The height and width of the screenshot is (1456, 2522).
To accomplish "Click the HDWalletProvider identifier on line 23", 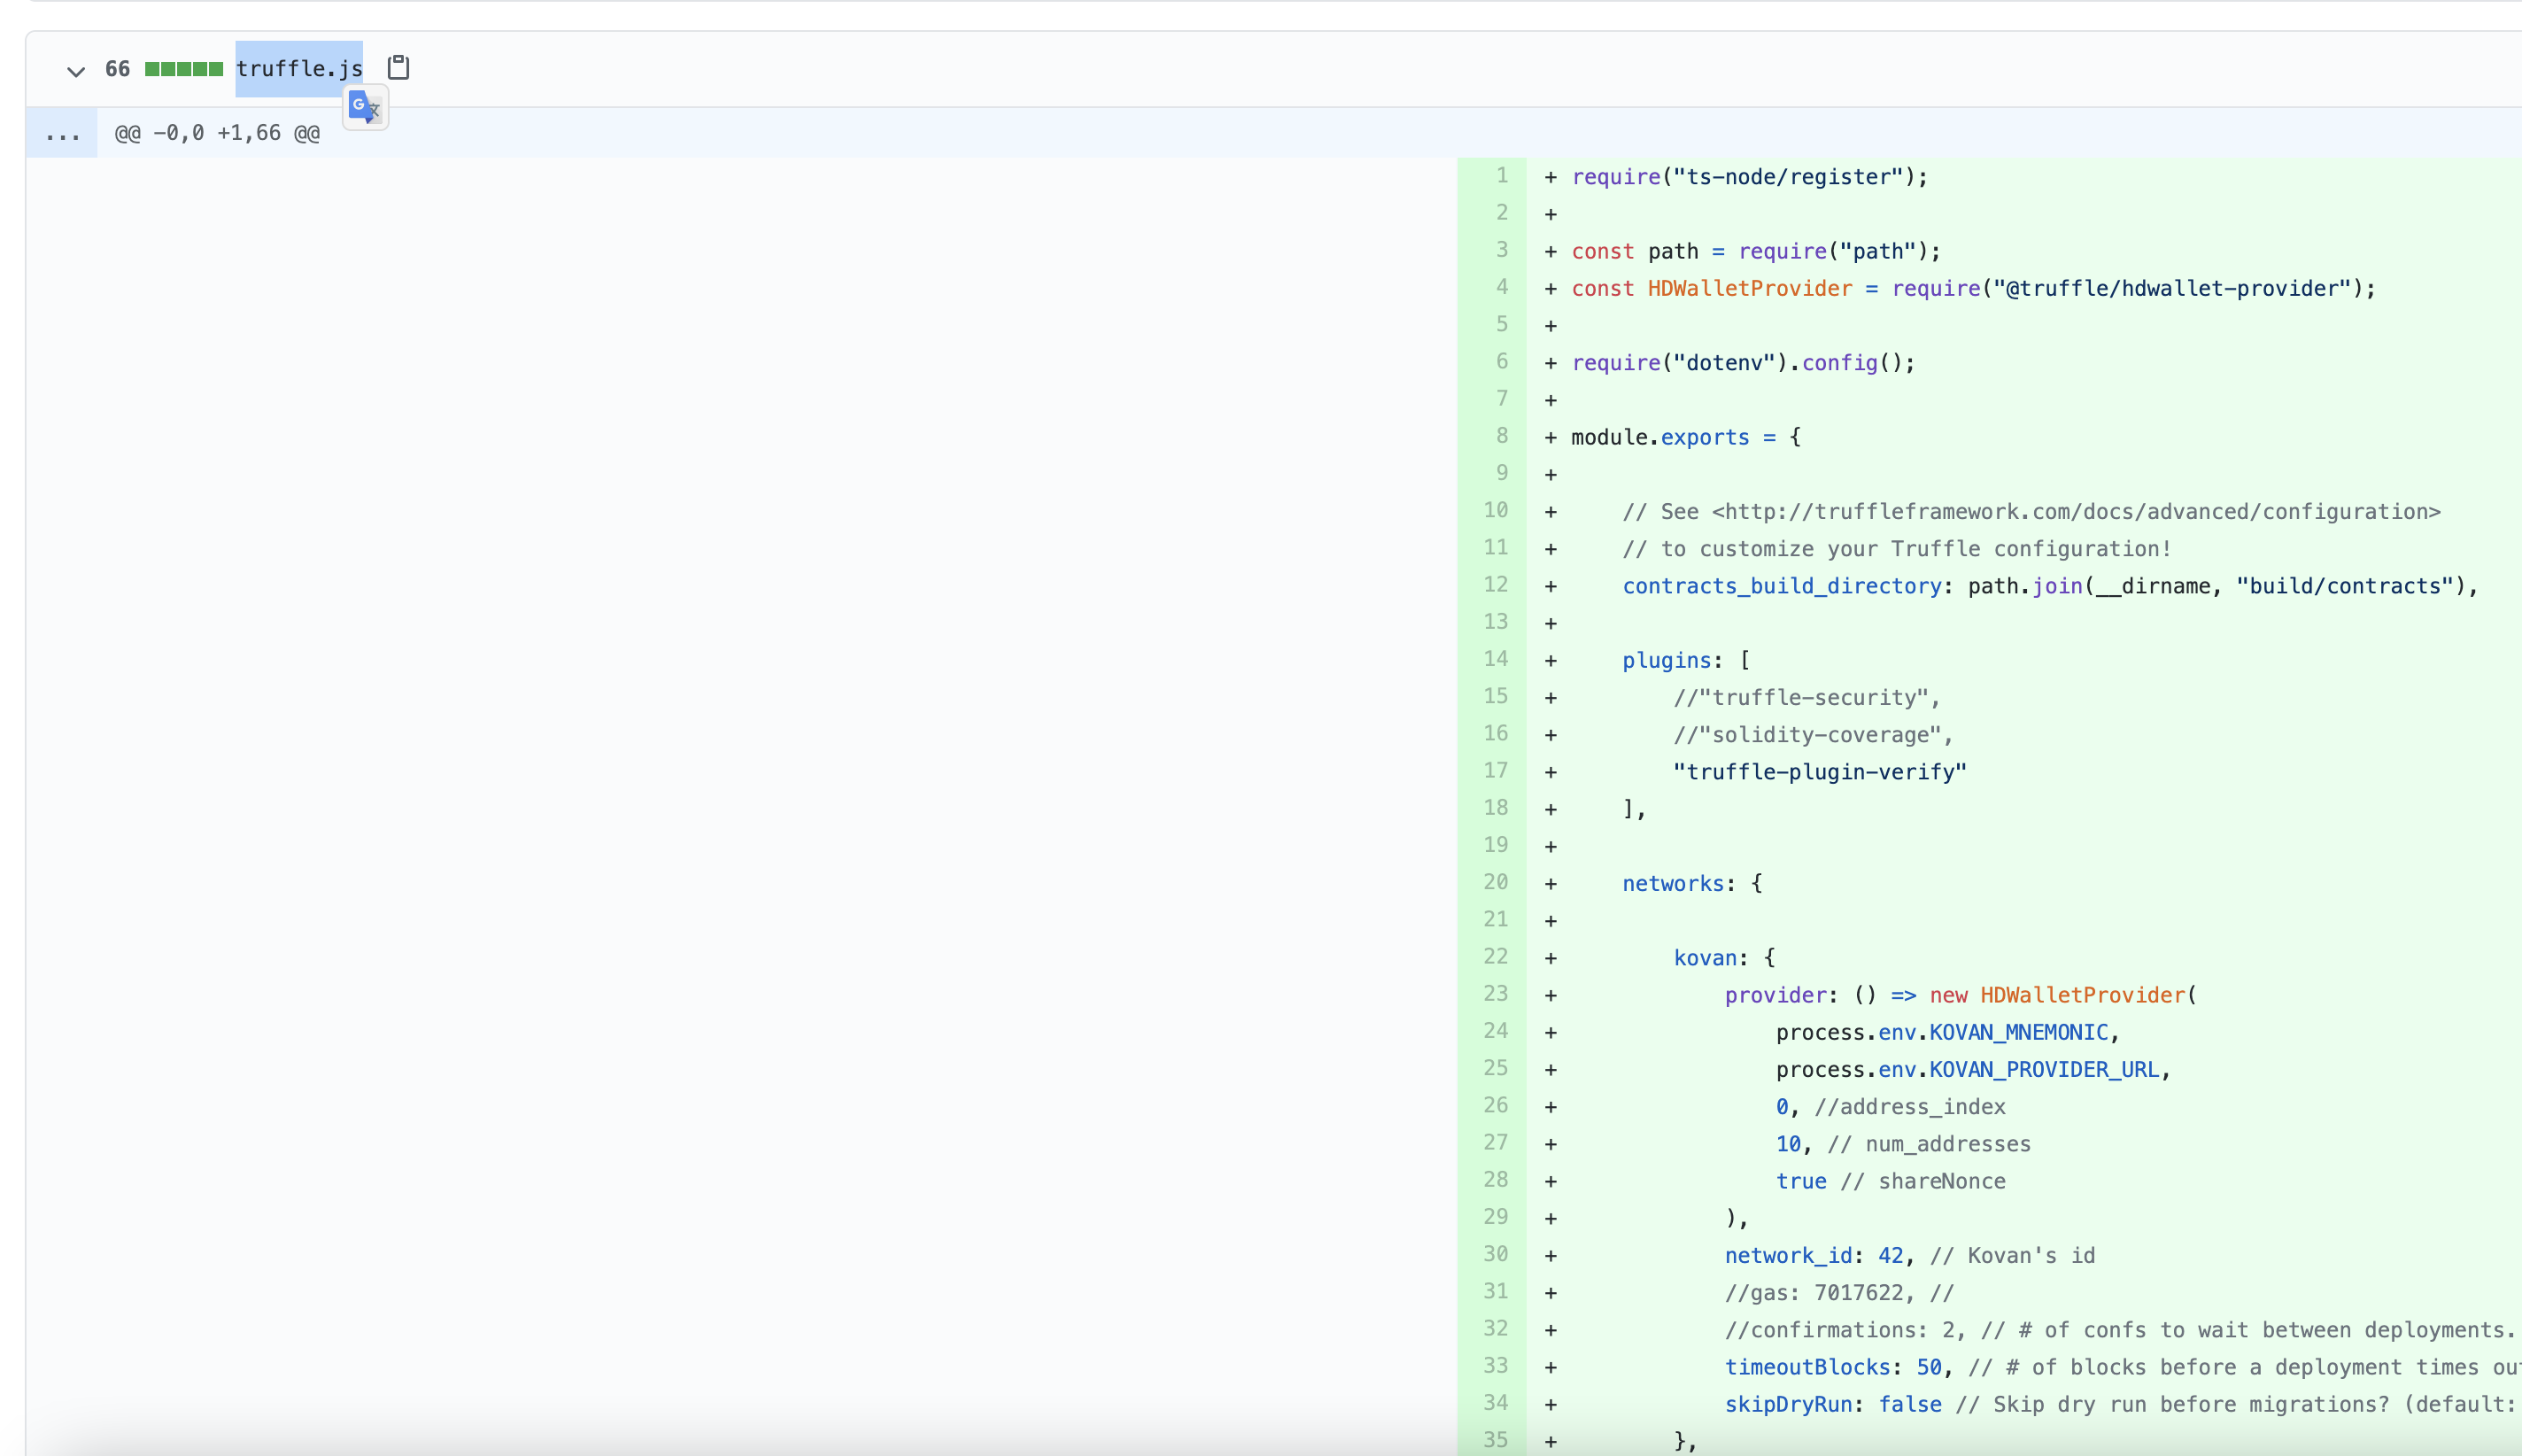I will (x=2082, y=995).
